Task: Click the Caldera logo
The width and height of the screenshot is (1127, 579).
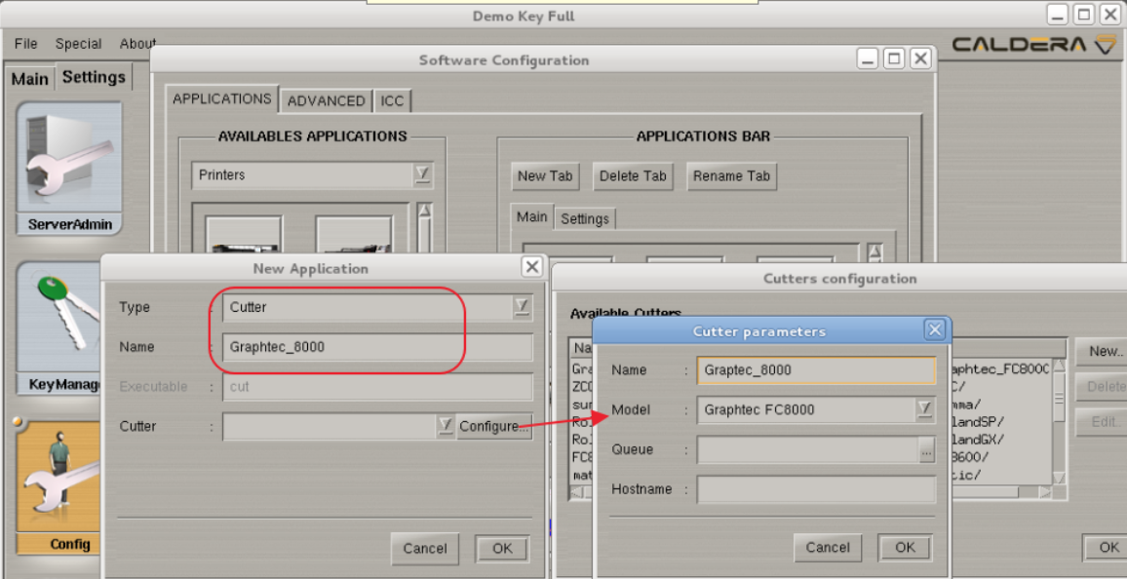Action: 1033,44
